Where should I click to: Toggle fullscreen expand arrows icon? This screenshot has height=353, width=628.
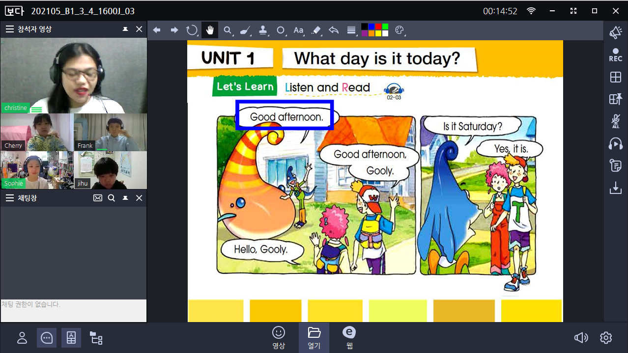(x=573, y=11)
